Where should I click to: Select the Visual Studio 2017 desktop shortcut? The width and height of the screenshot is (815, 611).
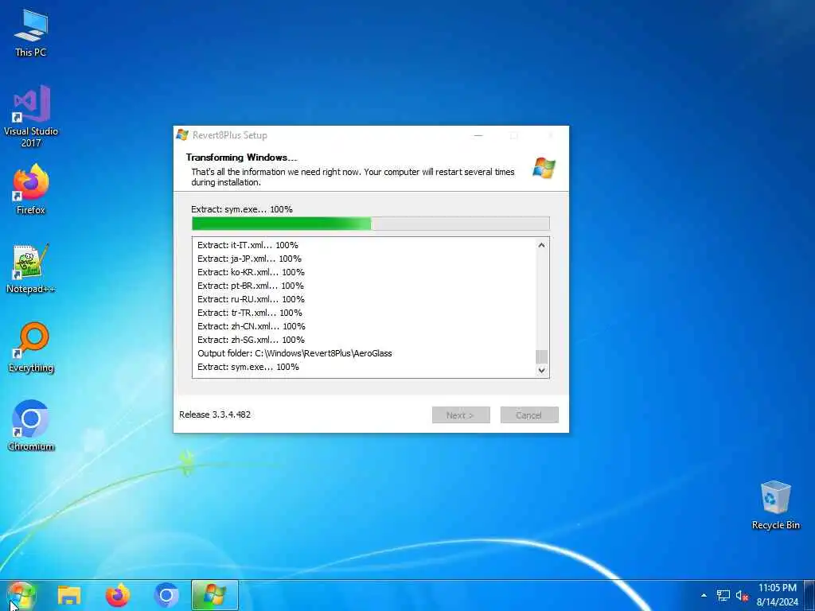[x=31, y=116]
